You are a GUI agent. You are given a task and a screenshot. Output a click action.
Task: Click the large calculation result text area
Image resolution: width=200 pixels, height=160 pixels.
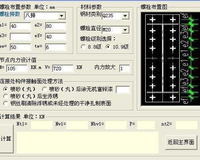[87, 142]
